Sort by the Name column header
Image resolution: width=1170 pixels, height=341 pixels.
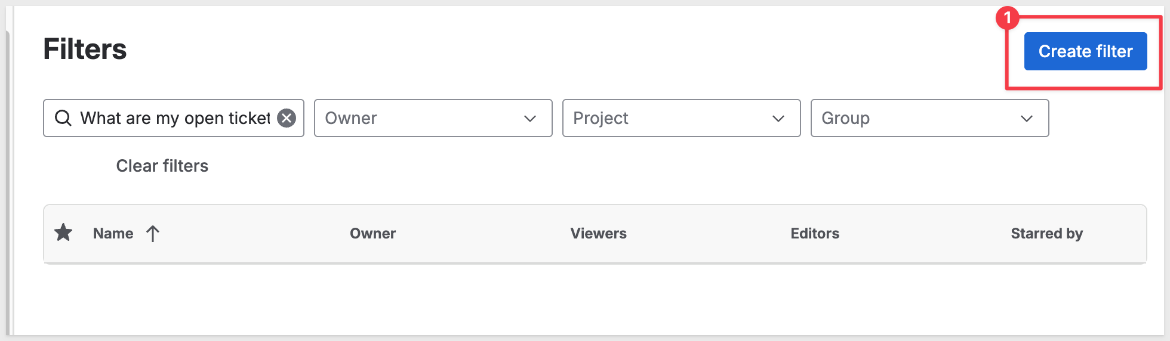coord(113,234)
